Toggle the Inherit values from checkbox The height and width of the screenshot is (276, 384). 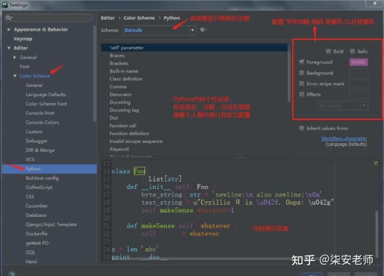[302, 128]
